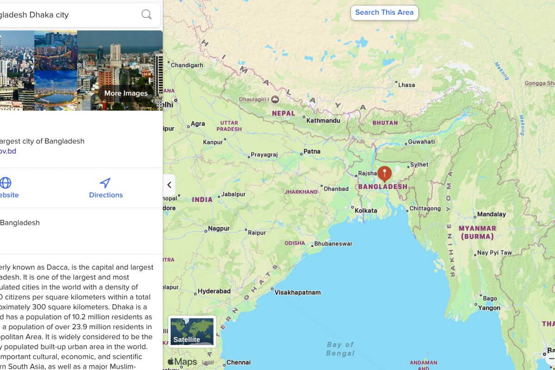The image size is (555, 370).
Task: Click the zoom out minus button
Action: 551,358
